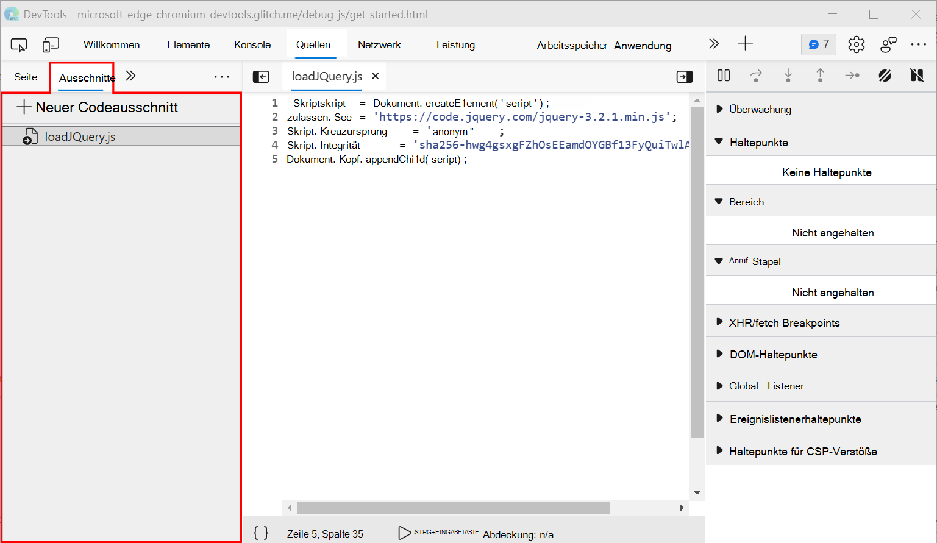
Task: Hide the debugger sidebar
Action: [x=685, y=77]
